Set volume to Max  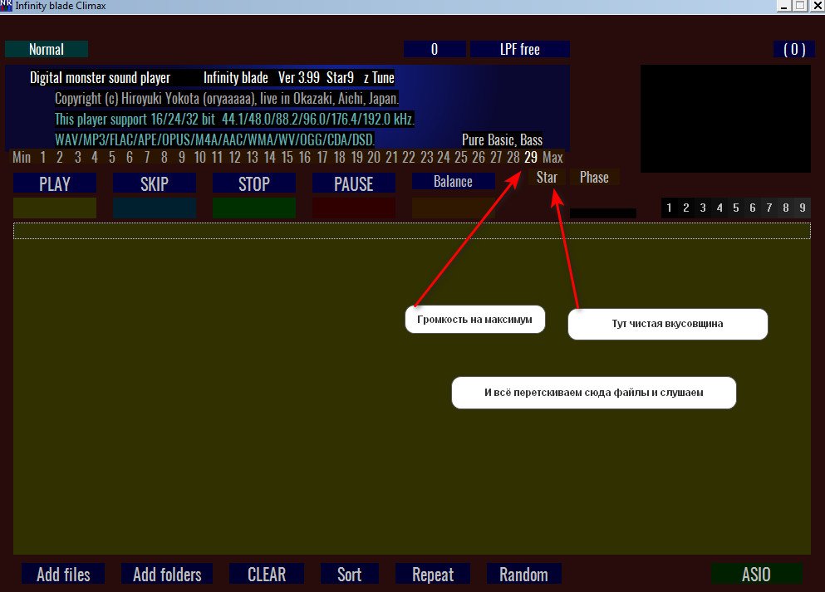pyautogui.click(x=553, y=157)
